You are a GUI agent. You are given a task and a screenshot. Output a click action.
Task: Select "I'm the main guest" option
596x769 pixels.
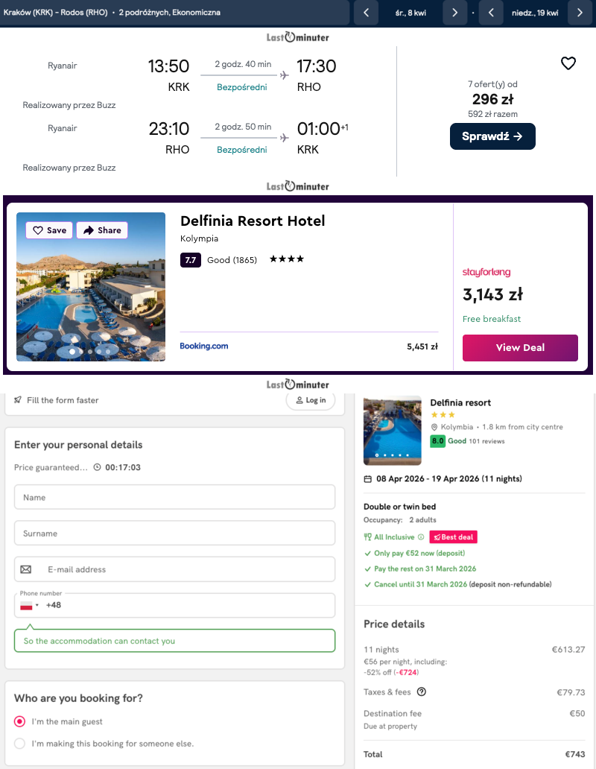click(20, 721)
